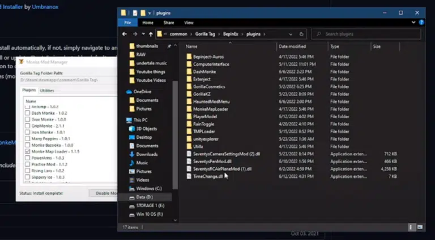Switch to the Utilities tab
This screenshot has width=435, height=240.
tap(47, 90)
